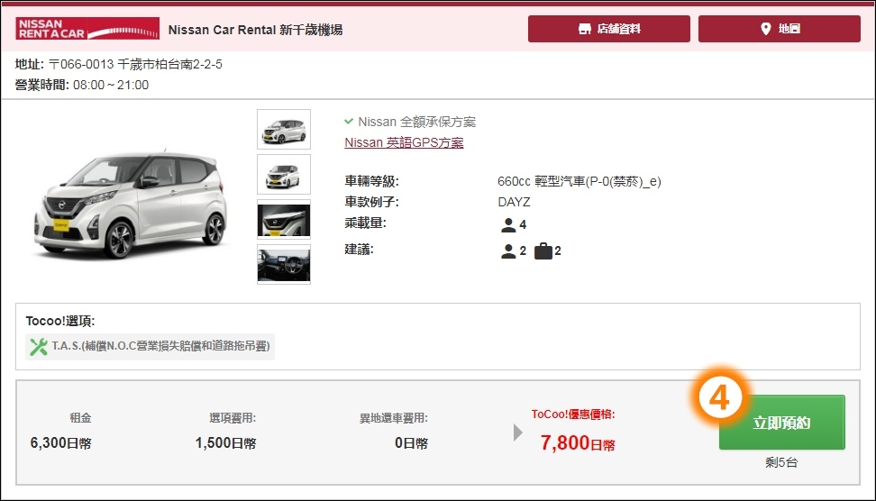Select first car front-side thumbnail
876x501 pixels.
click(284, 129)
